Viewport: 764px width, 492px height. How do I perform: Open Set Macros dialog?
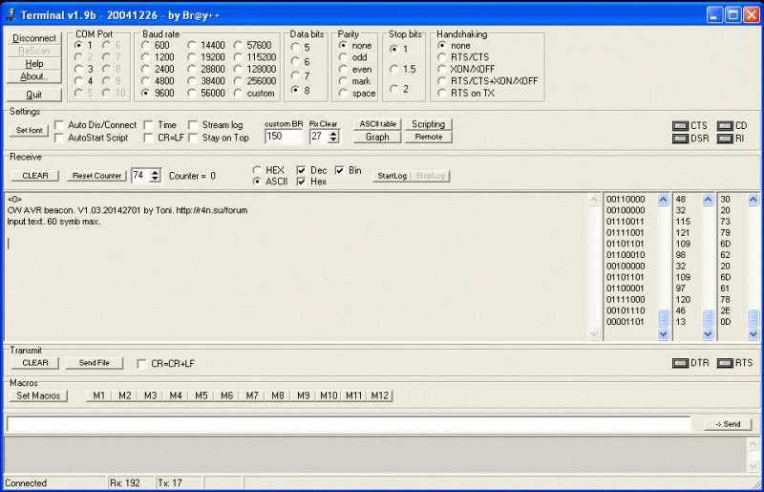[x=38, y=396]
